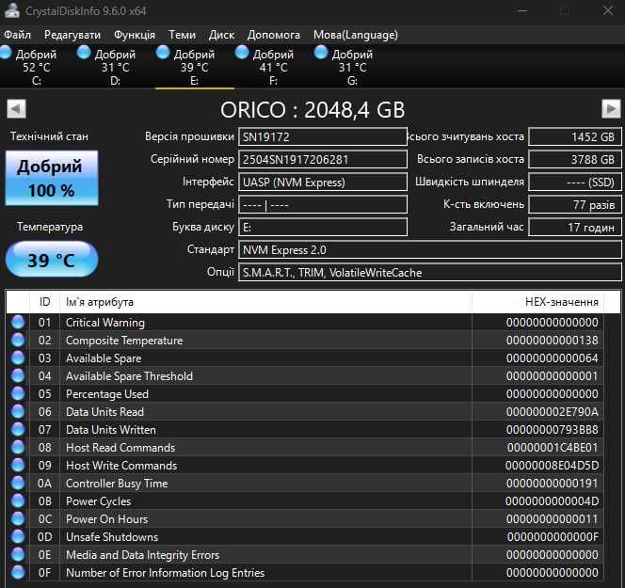Click HEX value 00000008E04D5D
This screenshot has width=625, height=588.
553,466
